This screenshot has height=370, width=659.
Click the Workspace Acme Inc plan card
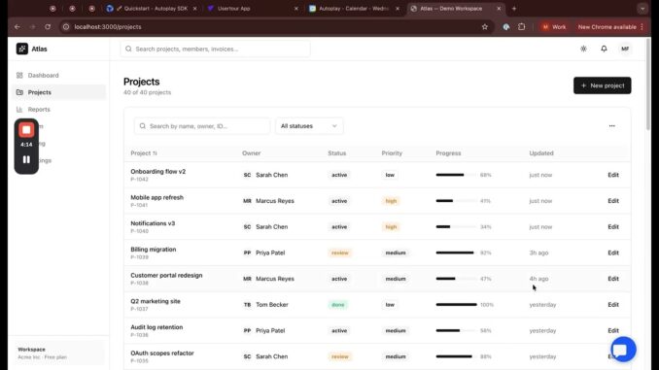point(58,353)
